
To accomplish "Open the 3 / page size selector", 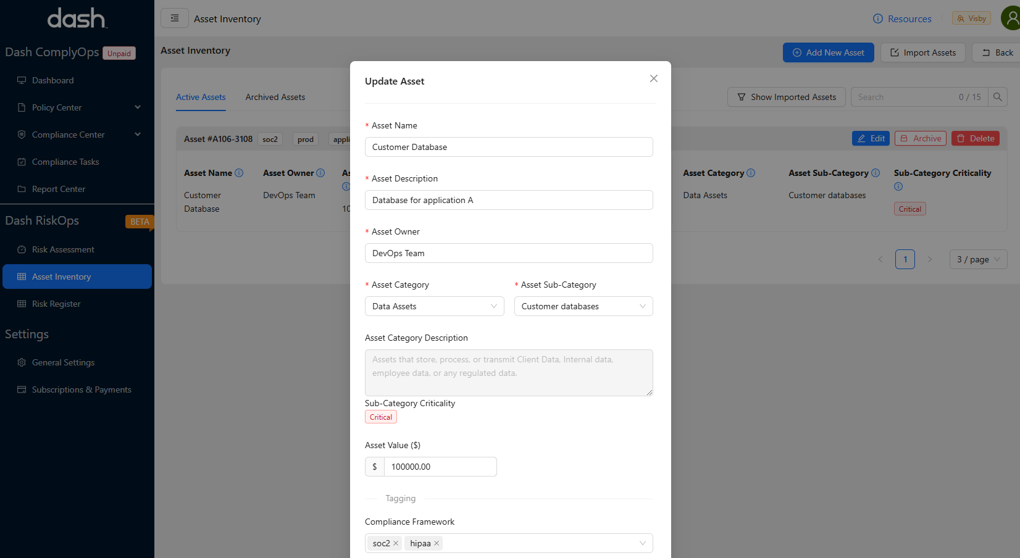I will (977, 259).
